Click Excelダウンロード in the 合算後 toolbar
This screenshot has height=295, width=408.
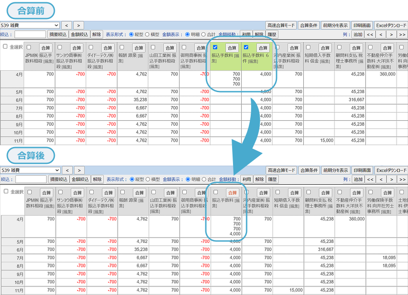tap(391, 170)
